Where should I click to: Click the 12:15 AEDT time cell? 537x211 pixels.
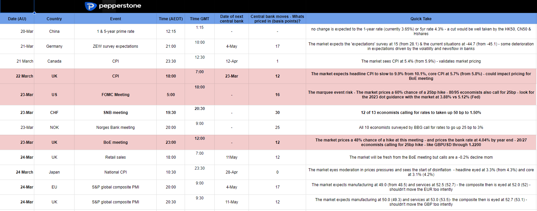[x=171, y=31]
